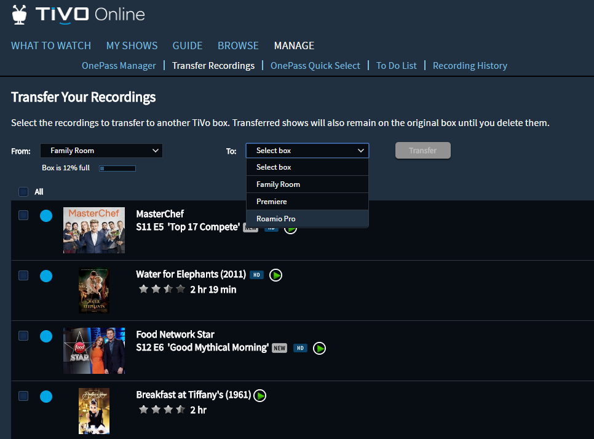Click the Transfer Recordings sub-tab

[x=213, y=66]
